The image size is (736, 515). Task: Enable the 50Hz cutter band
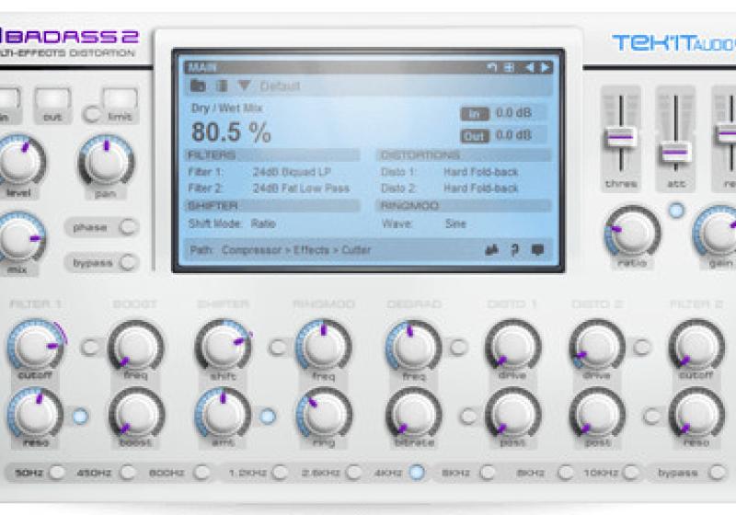click(57, 473)
